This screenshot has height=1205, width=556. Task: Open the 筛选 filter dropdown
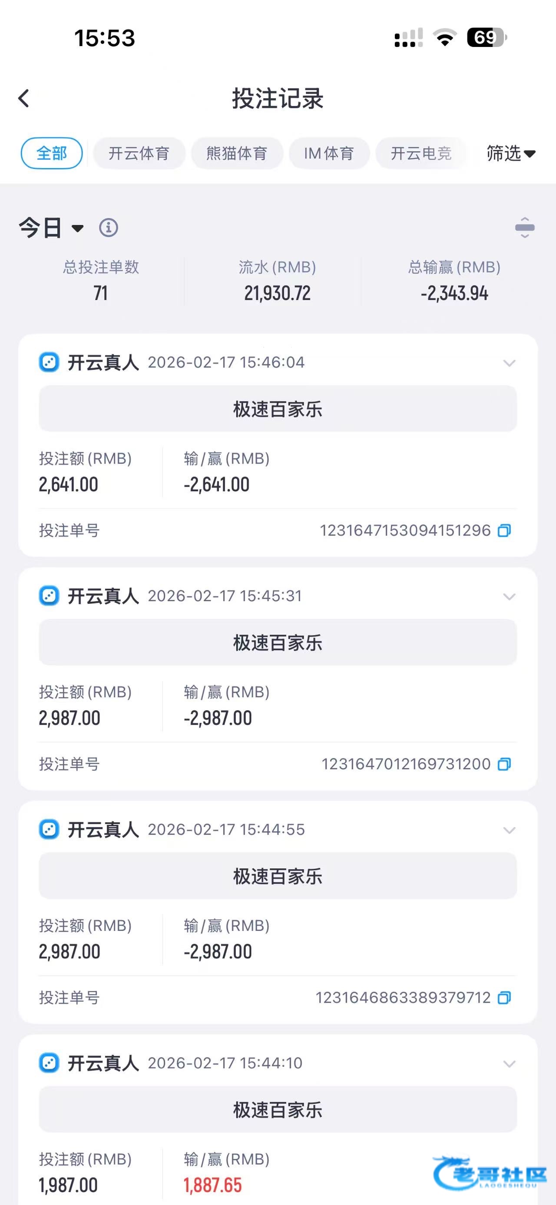click(511, 153)
